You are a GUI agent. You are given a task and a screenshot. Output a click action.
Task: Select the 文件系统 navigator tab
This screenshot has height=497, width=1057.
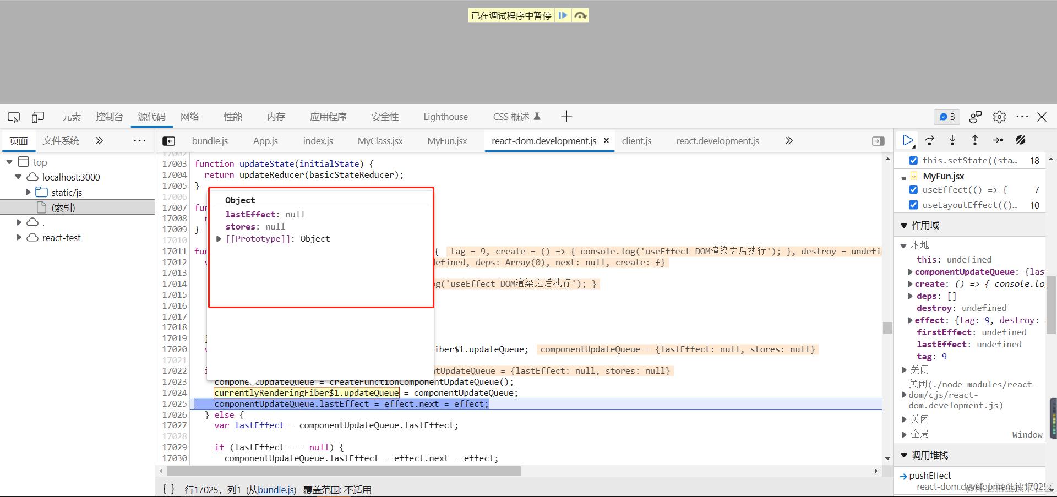61,141
